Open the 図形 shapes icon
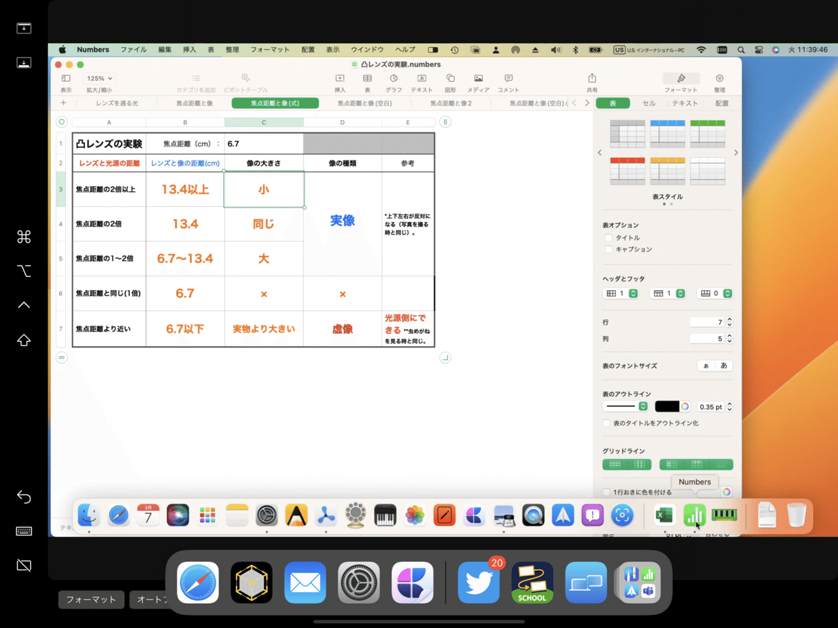 click(450, 79)
